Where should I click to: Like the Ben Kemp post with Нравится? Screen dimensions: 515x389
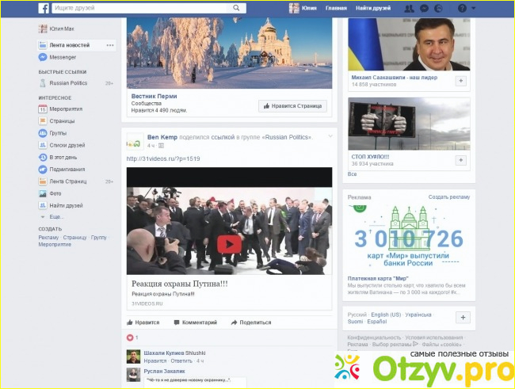143,322
